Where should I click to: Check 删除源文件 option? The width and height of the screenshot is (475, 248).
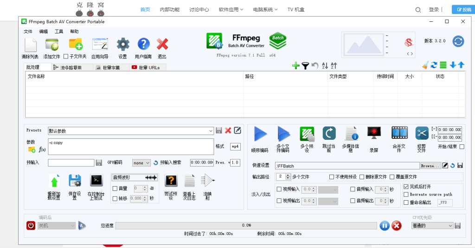(x=362, y=177)
